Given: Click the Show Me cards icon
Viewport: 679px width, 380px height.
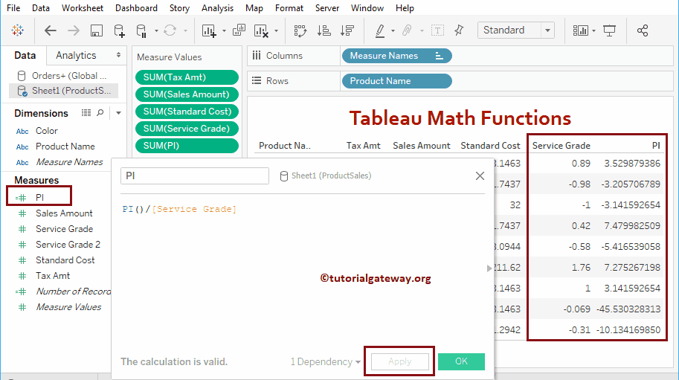Looking at the screenshot, I should coord(580,30).
